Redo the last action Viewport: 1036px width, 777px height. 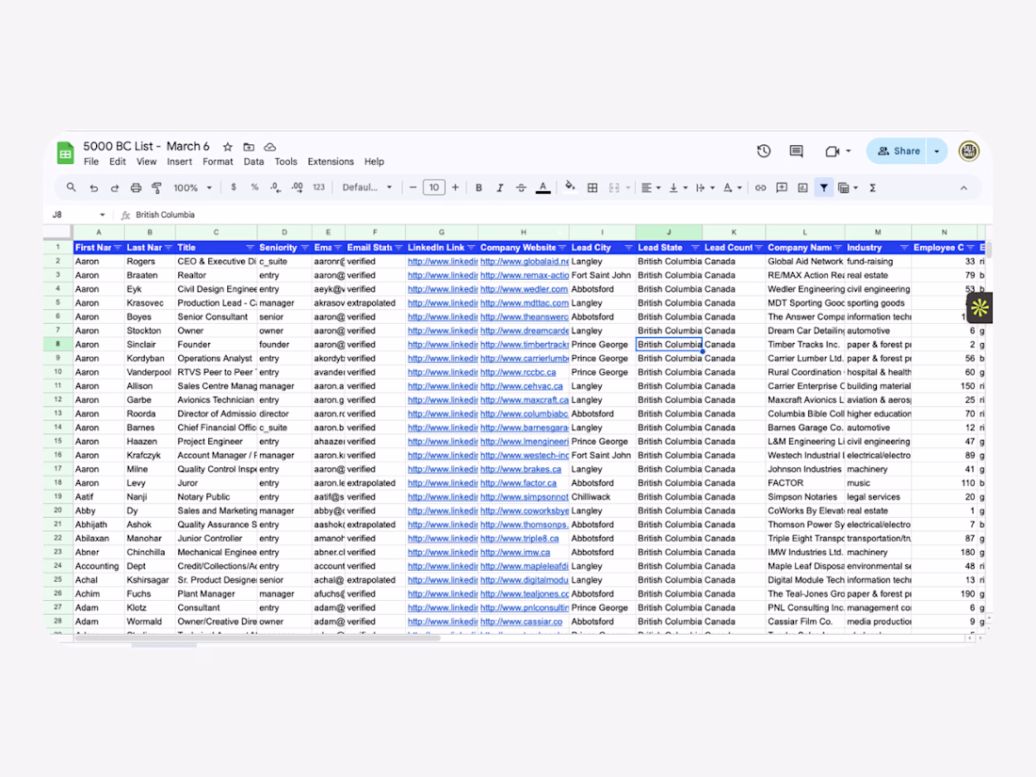tap(114, 187)
